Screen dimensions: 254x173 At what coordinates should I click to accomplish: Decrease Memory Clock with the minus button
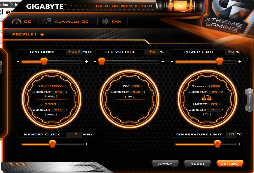pyautogui.click(x=18, y=144)
